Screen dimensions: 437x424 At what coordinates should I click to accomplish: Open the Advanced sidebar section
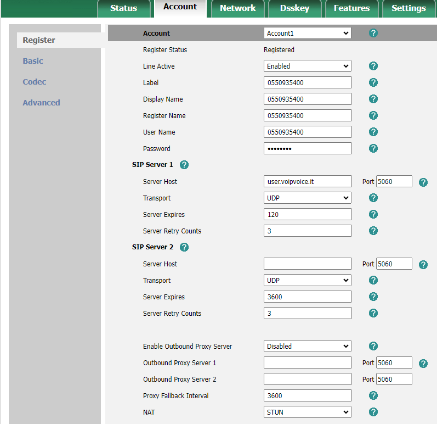pos(41,103)
